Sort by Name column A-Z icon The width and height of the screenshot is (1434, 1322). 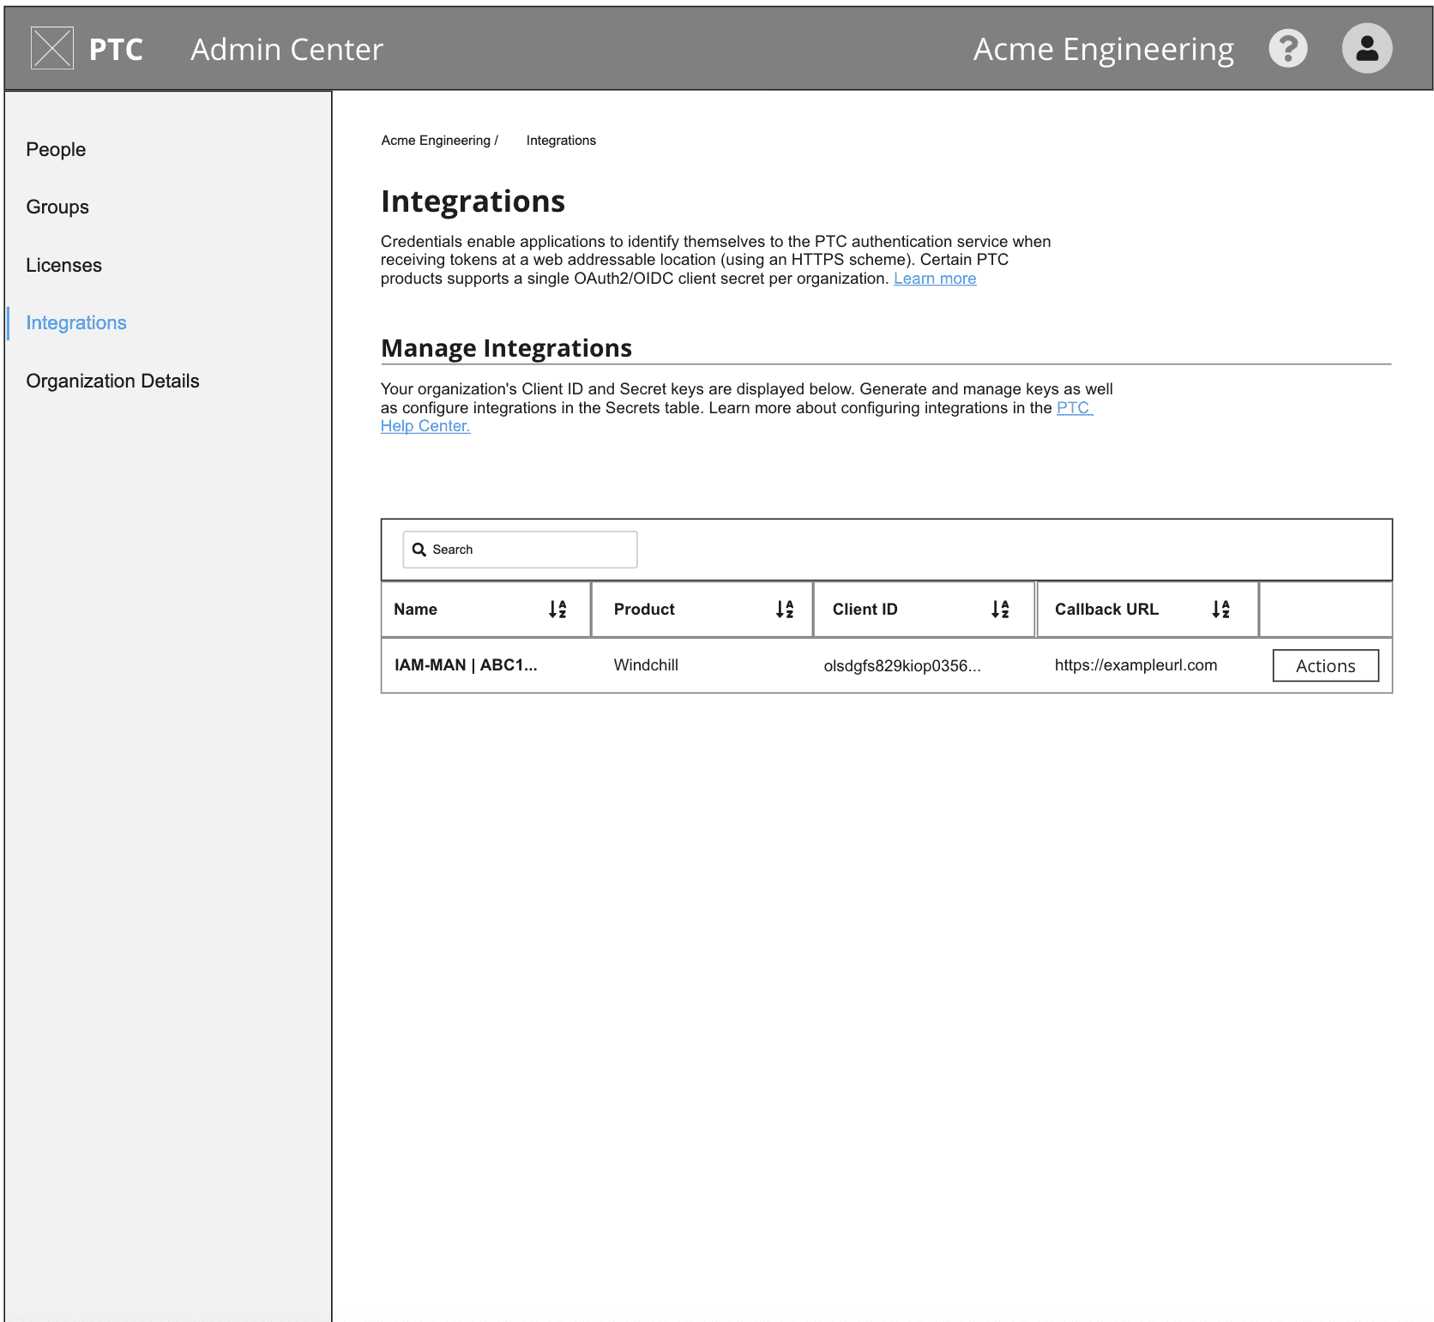point(557,610)
